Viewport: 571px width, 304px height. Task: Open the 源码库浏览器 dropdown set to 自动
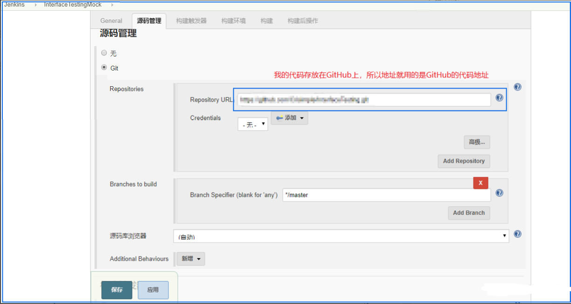click(x=341, y=236)
